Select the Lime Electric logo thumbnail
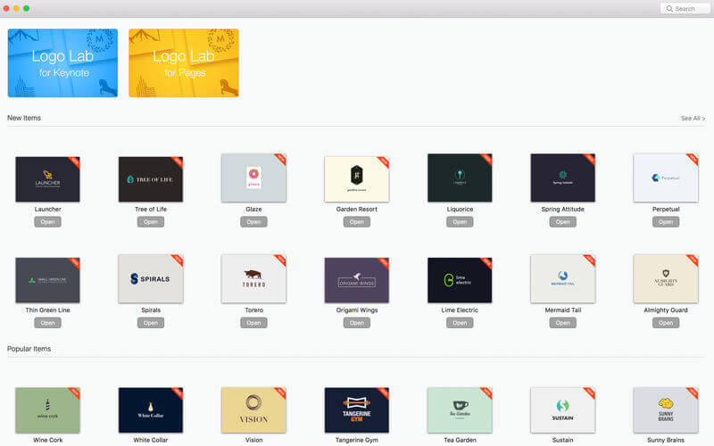Viewport: 714px width, 446px height. pos(460,280)
